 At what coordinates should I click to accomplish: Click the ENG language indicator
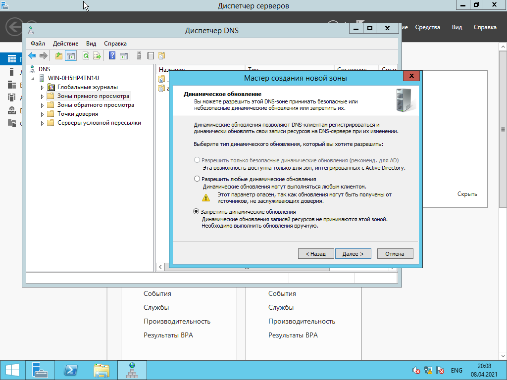pyautogui.click(x=456, y=370)
